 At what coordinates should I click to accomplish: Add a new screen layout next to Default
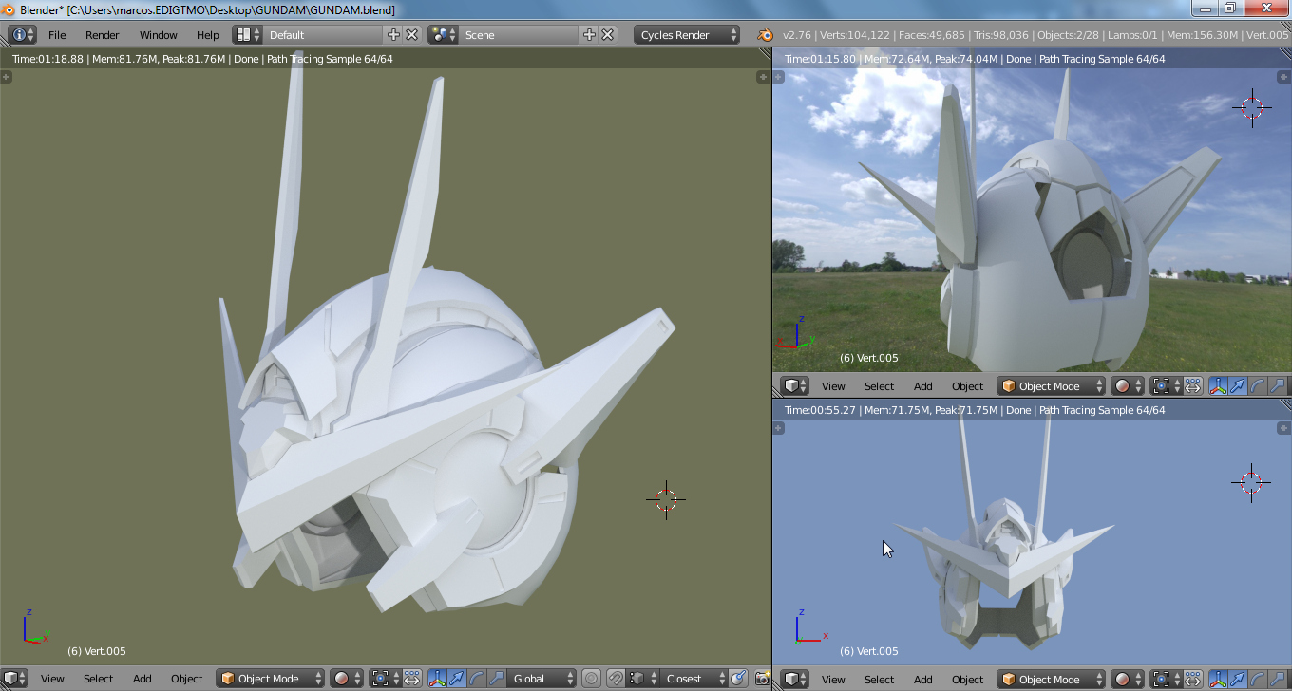(394, 35)
